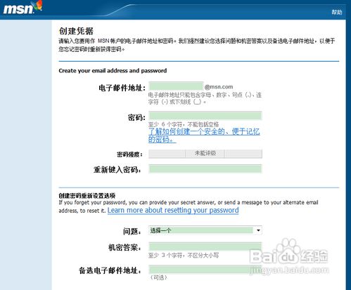The height and width of the screenshot is (290, 351).
Task: Click the MSN butterfly logo
Action: click(x=23, y=7)
